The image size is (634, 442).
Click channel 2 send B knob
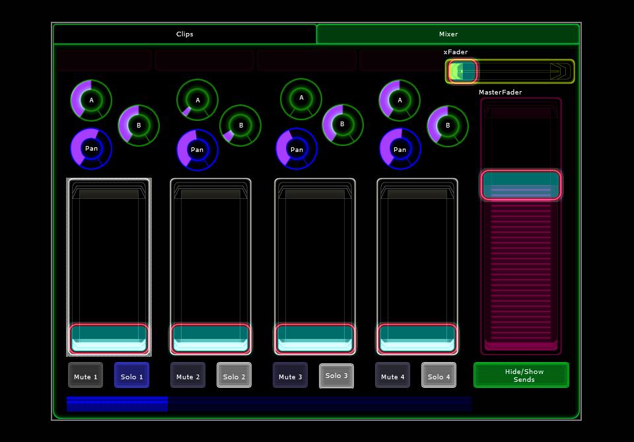coord(240,126)
